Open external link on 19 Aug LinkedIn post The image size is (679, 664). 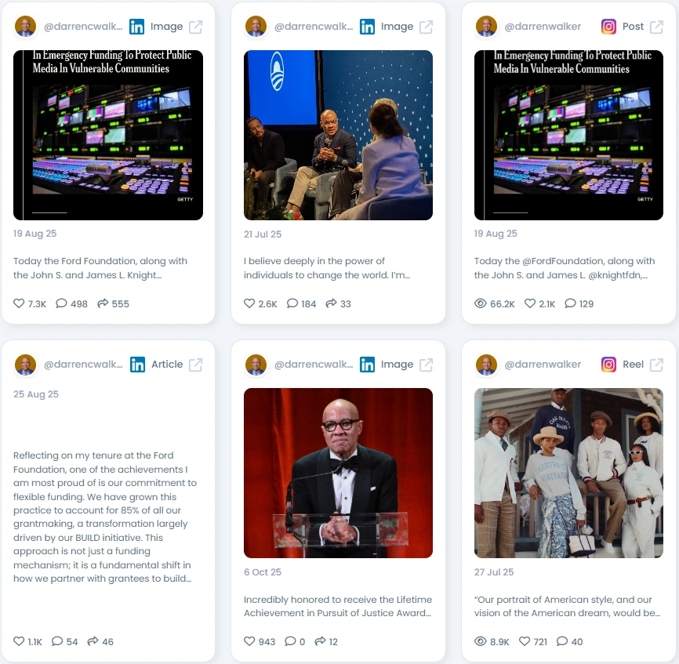195,27
